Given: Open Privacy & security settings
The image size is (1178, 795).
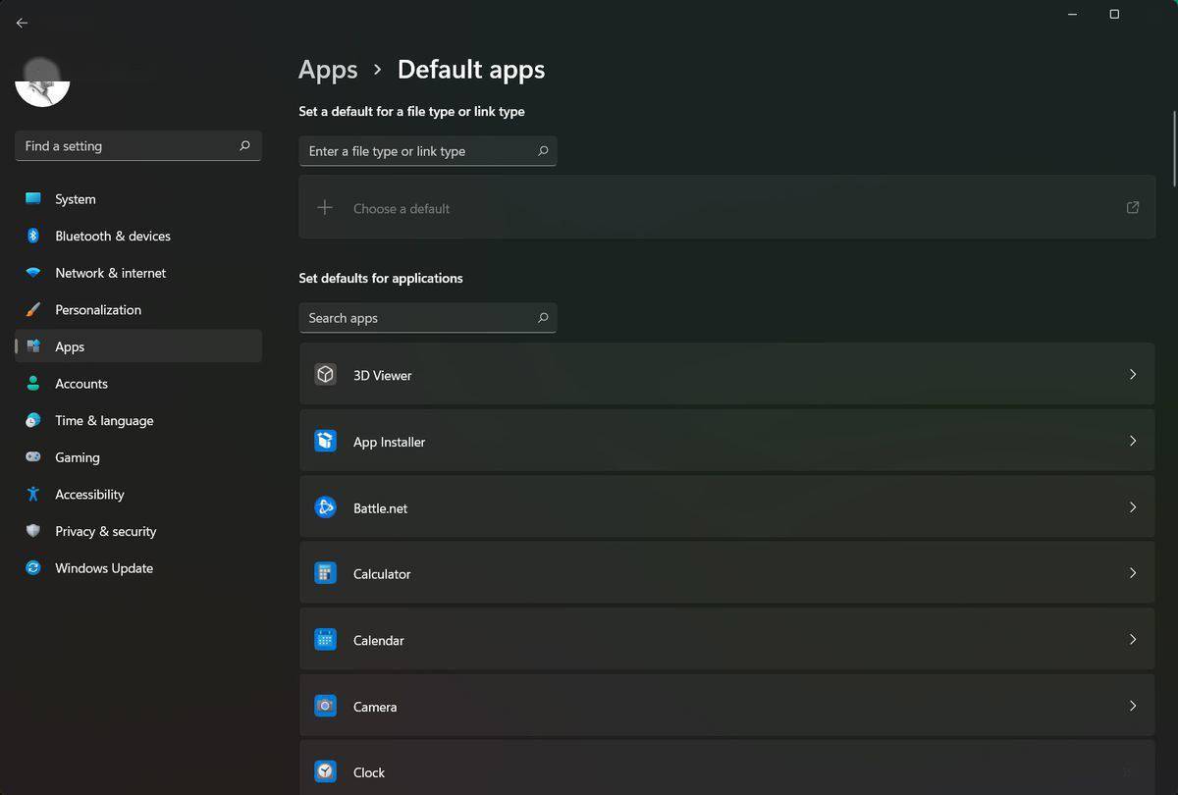Looking at the screenshot, I should tap(105, 531).
